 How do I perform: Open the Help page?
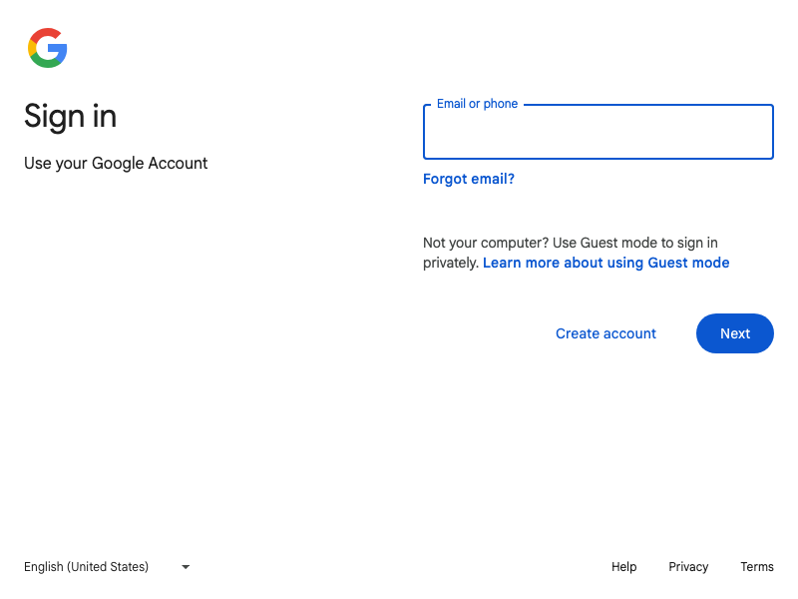pyautogui.click(x=623, y=567)
